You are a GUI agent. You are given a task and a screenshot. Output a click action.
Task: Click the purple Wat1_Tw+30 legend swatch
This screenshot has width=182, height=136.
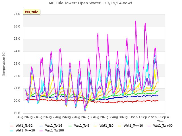pyautogui.click(x=149, y=126)
